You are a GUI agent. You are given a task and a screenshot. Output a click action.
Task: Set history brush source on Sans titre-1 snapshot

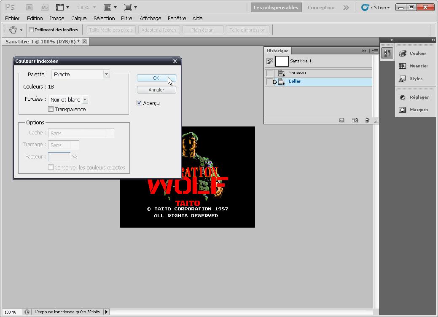pyautogui.click(x=269, y=61)
